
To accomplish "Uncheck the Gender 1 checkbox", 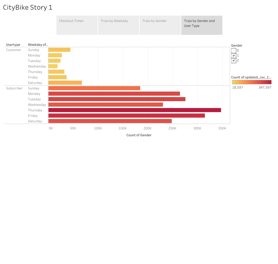I will 234,55.
